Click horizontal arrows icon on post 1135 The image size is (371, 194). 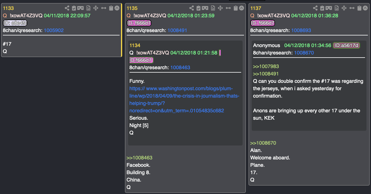click(228, 8)
